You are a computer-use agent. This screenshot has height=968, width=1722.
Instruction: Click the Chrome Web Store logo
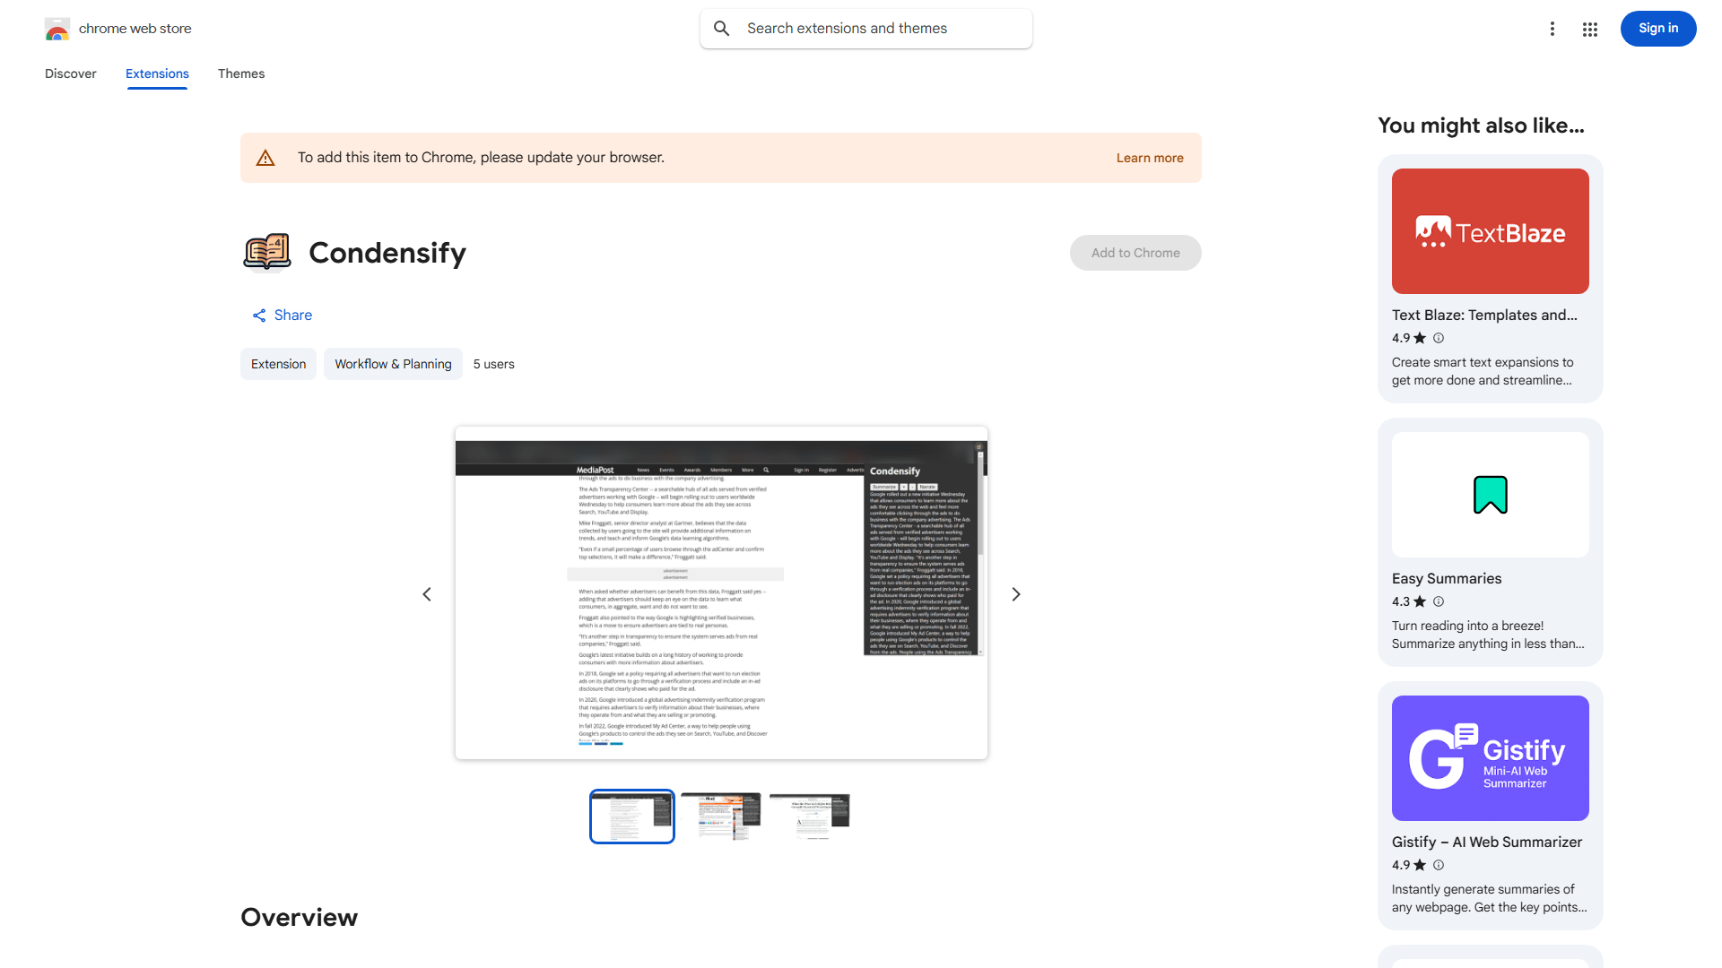click(x=57, y=28)
